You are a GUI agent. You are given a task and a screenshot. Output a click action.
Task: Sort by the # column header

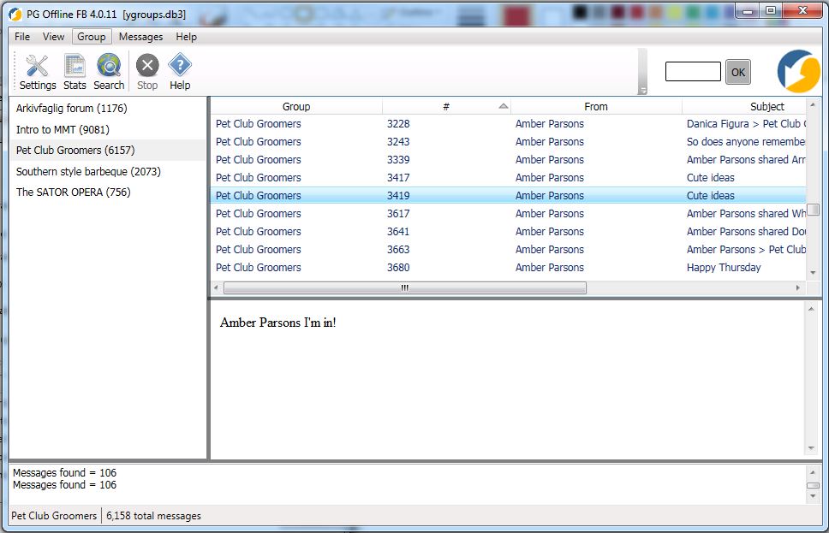446,106
